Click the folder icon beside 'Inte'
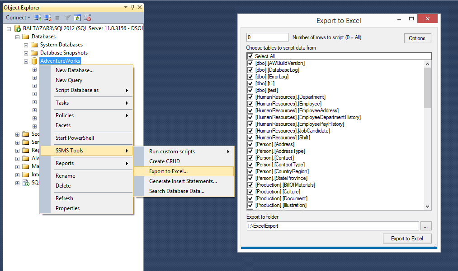Screen dimensions: 458x271 coord(26,175)
